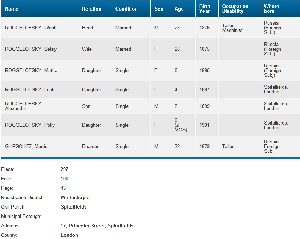Open the ROGGELOFSKY, Alexander entry
The height and width of the screenshot is (239, 300).
click(x=24, y=106)
